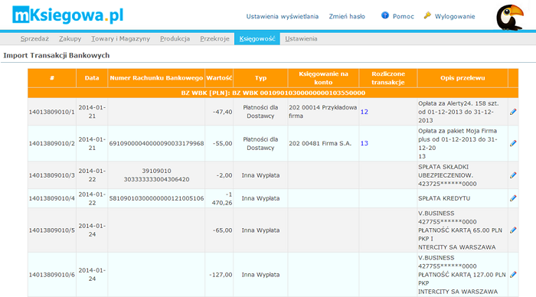The height and width of the screenshot is (297, 536).
Task: Click account number 69109000040000090033179968
Action: (156, 143)
